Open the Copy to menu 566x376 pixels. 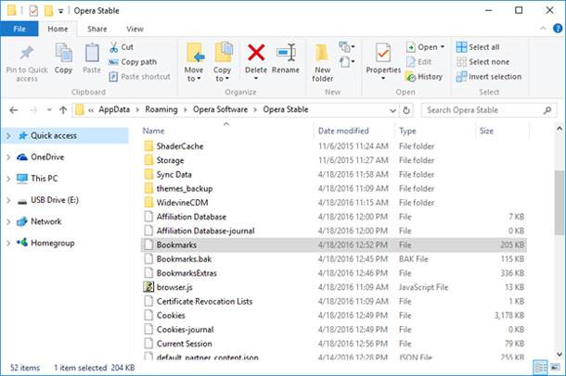pyautogui.click(x=223, y=62)
